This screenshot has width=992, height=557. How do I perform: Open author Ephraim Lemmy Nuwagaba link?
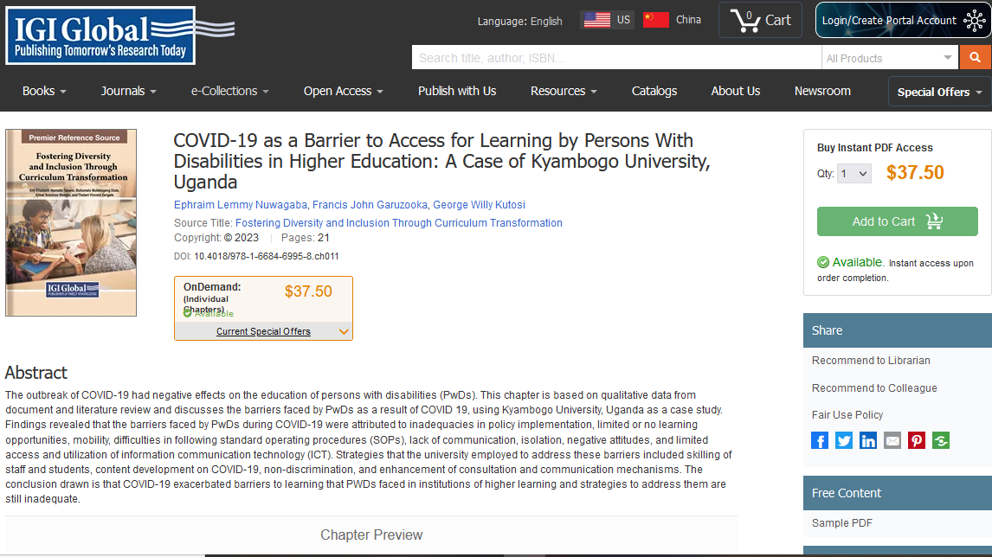(239, 205)
